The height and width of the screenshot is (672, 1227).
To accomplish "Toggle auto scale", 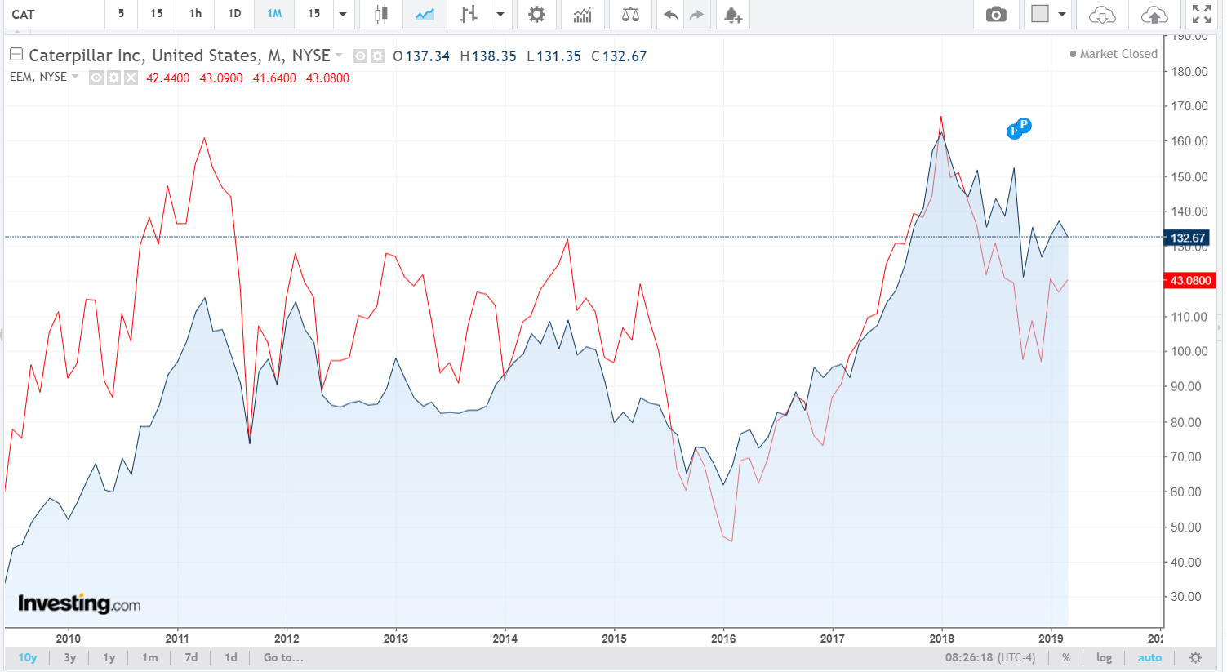I will (x=1149, y=657).
